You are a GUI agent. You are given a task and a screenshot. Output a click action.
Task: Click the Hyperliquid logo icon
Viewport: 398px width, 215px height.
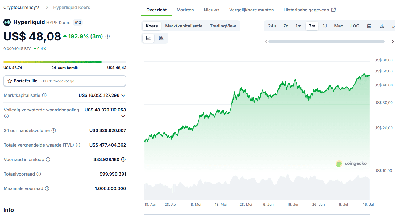coord(7,22)
